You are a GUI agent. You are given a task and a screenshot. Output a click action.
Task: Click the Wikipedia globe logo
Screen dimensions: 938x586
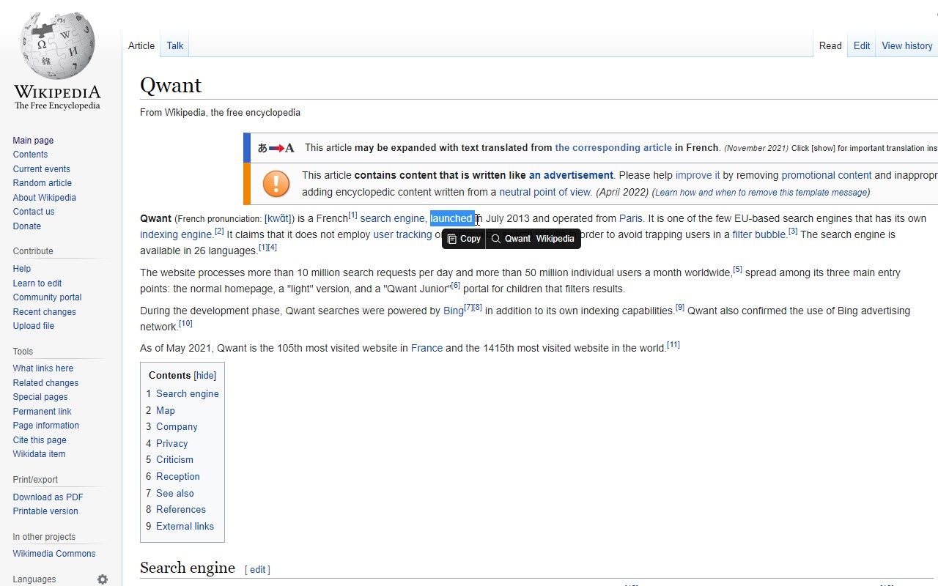(x=57, y=45)
